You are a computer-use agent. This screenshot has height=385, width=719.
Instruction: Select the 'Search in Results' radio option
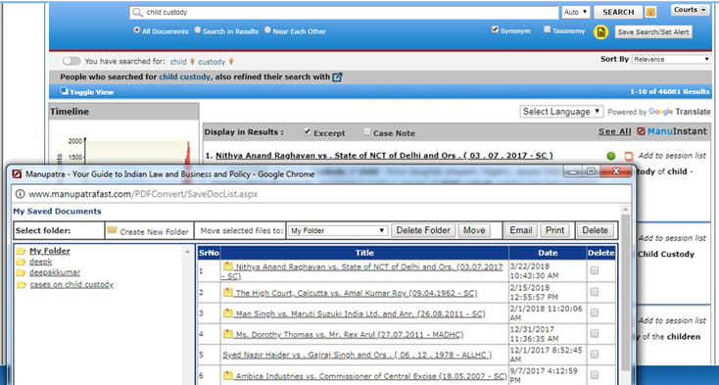point(197,29)
